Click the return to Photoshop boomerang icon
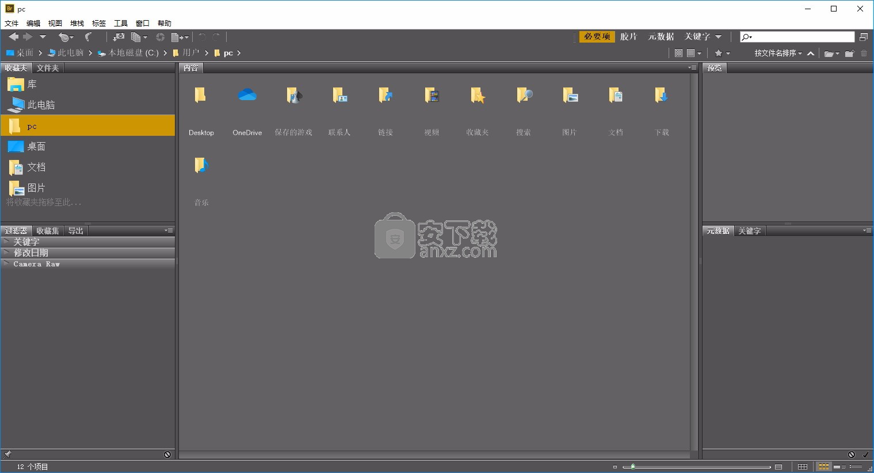This screenshot has height=473, width=874. (89, 37)
